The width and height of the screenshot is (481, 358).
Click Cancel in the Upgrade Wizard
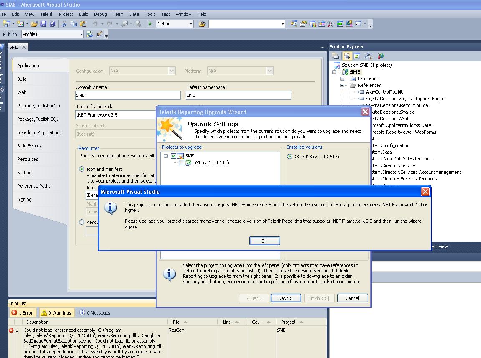353,298
